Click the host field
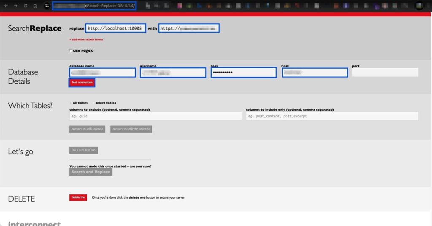 (315, 72)
